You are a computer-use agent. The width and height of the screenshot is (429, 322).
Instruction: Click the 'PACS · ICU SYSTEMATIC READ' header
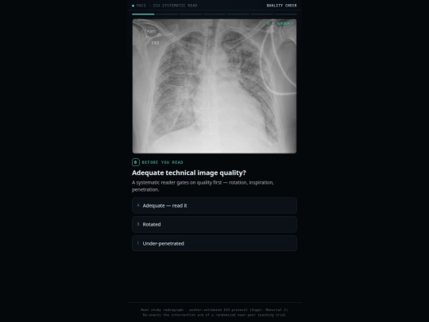pos(167,6)
